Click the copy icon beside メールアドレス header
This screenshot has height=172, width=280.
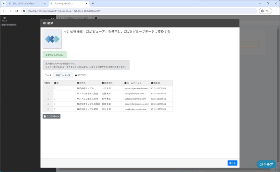(x=126, y=83)
